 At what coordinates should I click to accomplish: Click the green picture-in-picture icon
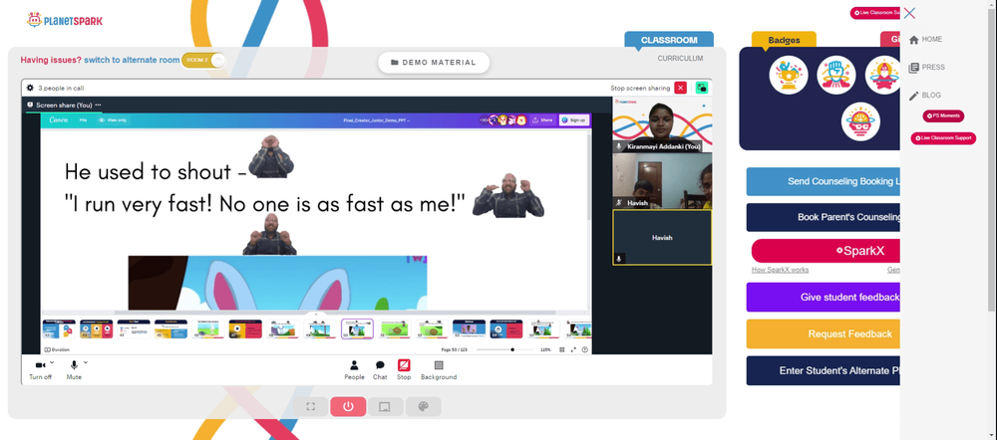pyautogui.click(x=701, y=88)
